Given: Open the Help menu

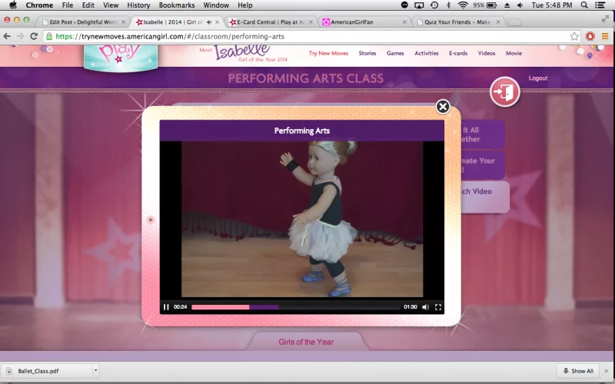Looking at the screenshot, I should (x=244, y=5).
